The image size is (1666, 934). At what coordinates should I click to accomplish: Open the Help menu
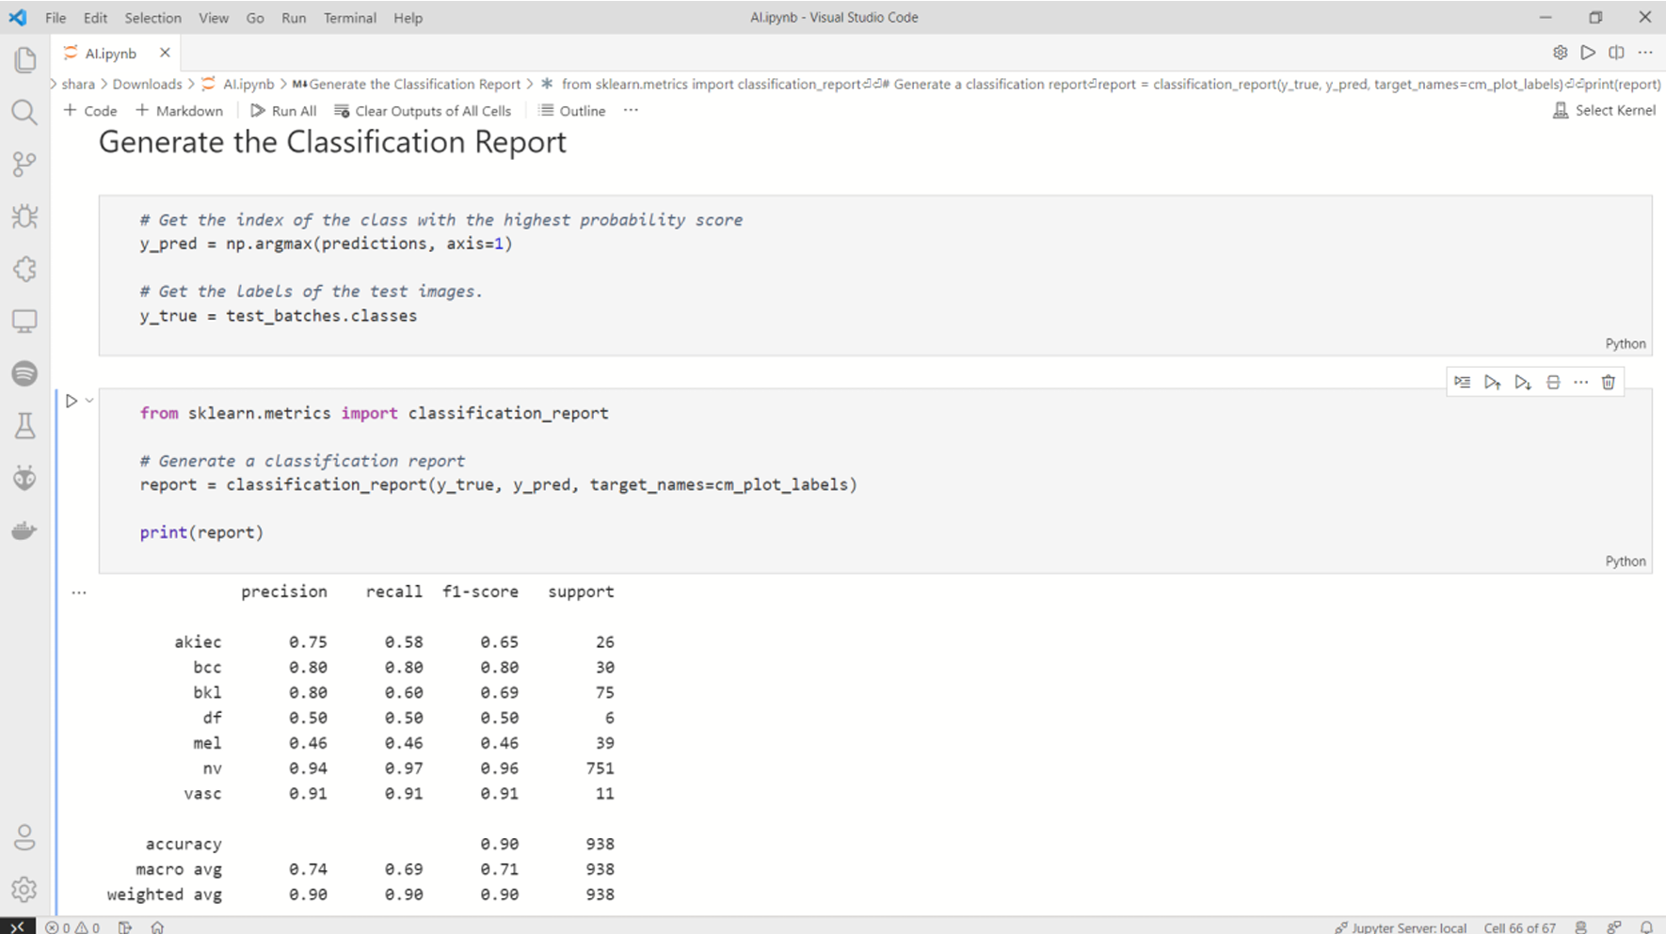(408, 17)
